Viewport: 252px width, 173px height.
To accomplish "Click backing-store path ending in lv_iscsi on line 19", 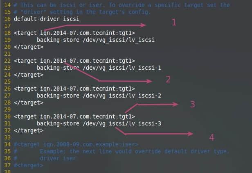I will coord(119,40).
